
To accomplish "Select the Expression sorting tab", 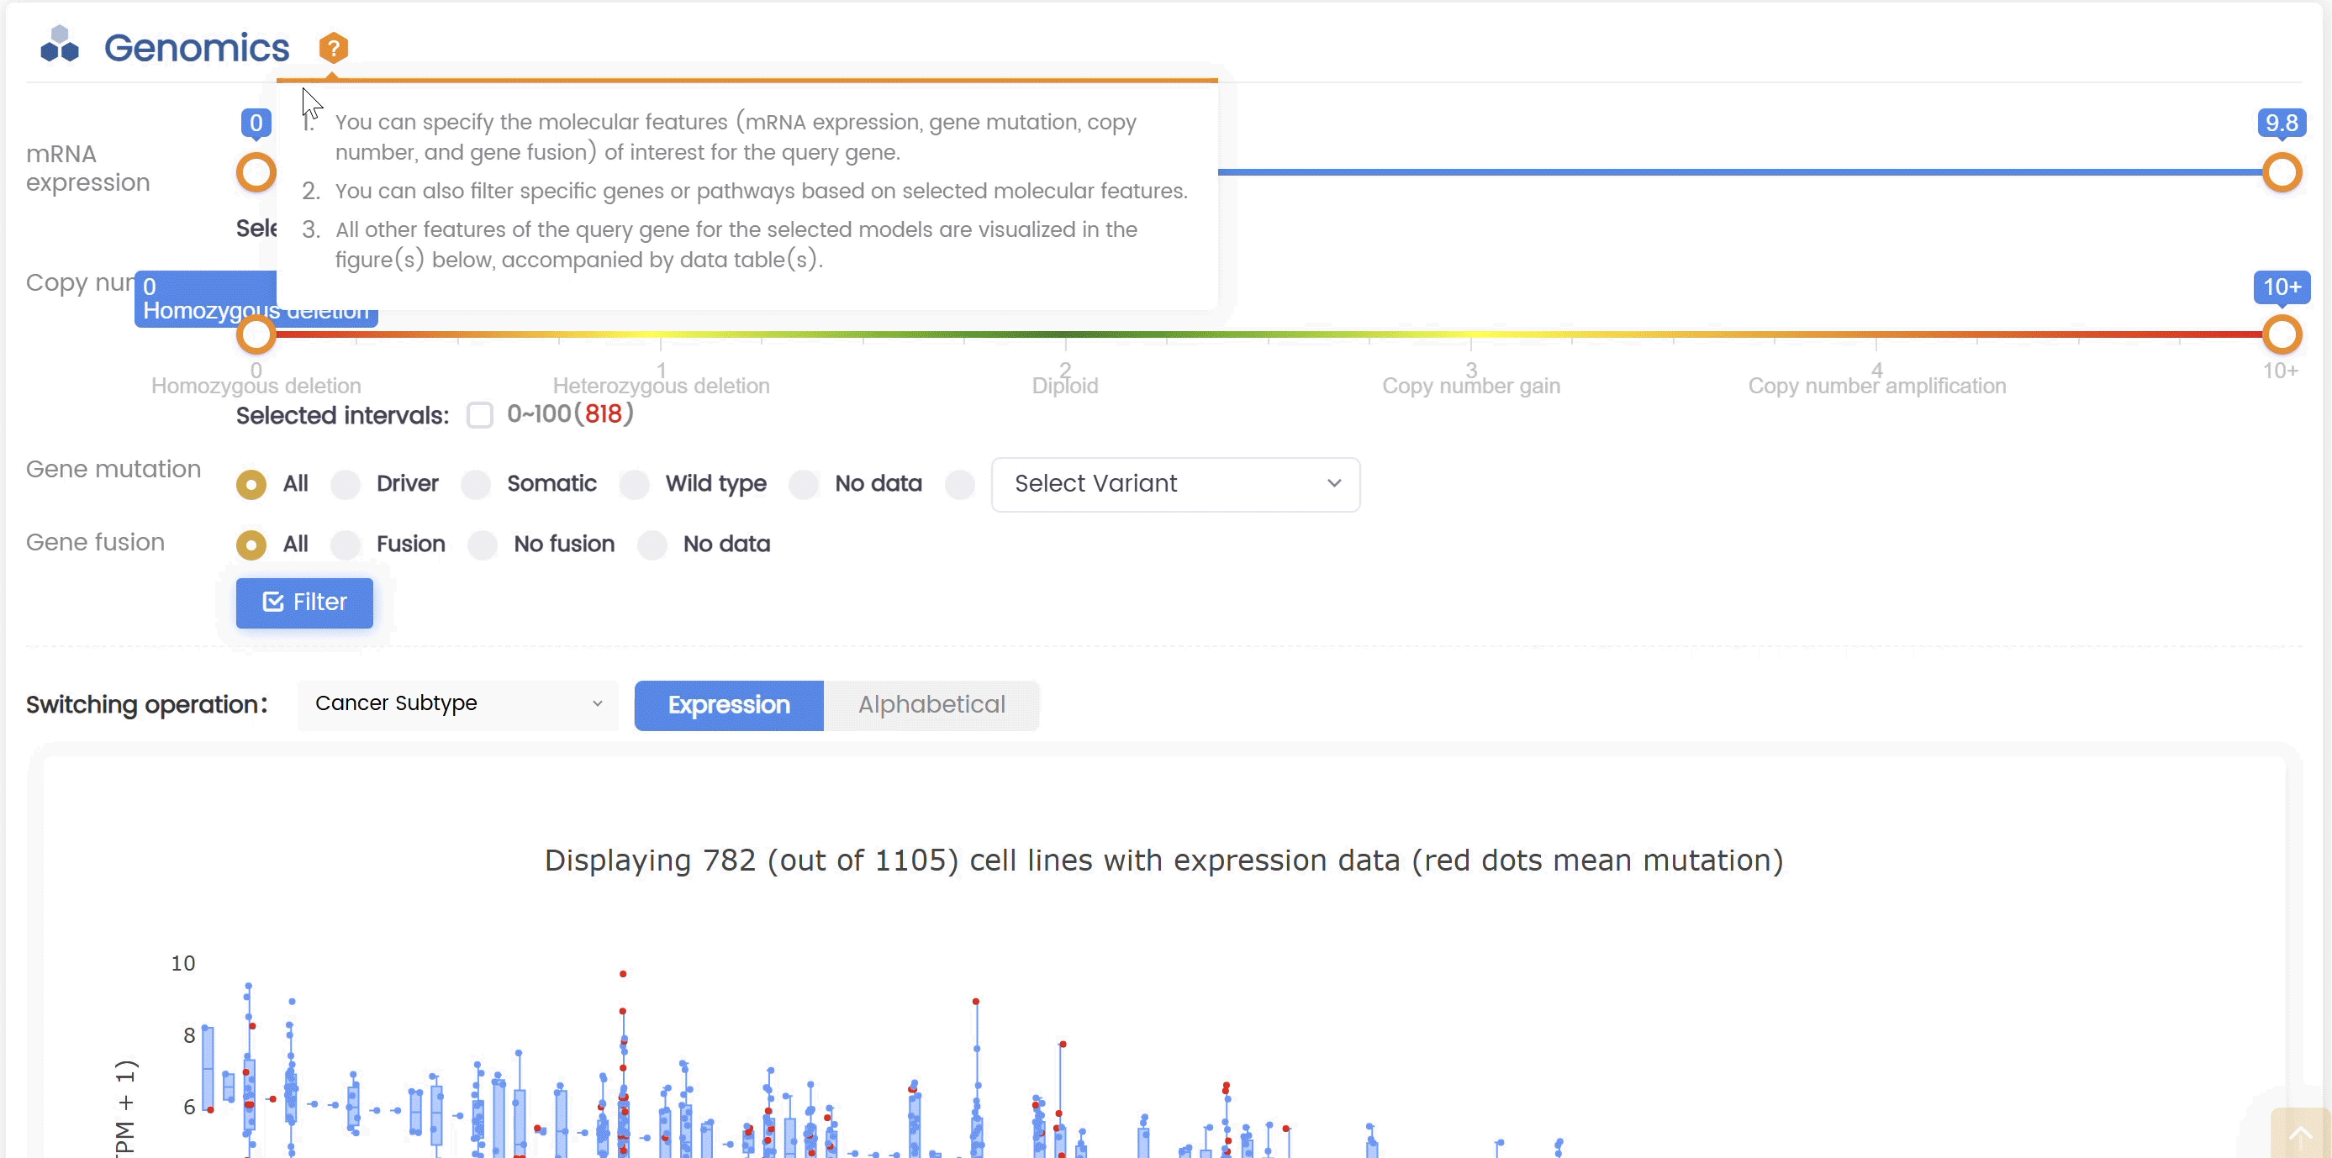I will pos(729,705).
